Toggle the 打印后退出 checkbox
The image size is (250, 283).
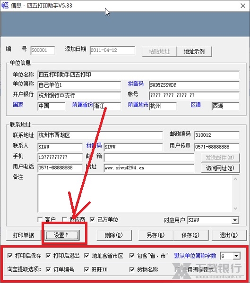point(48,256)
